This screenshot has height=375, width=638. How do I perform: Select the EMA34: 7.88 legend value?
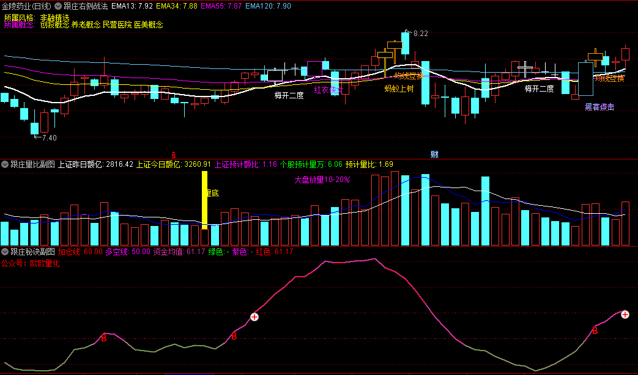pyautogui.click(x=177, y=6)
